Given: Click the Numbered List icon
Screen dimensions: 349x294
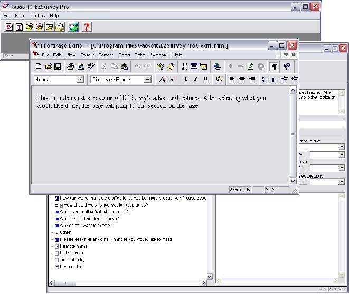Looking at the screenshot, I should pyautogui.click(x=265, y=79).
